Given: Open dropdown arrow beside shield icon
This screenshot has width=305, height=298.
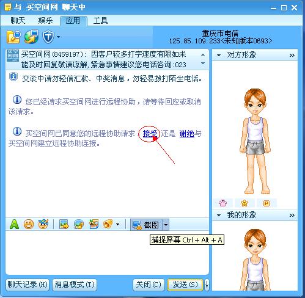Looking at the screenshot, I should 59,37.
